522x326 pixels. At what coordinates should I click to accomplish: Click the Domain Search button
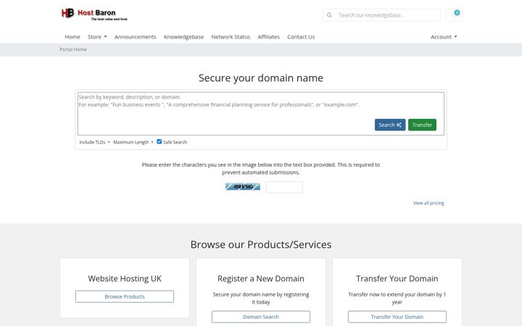click(261, 317)
